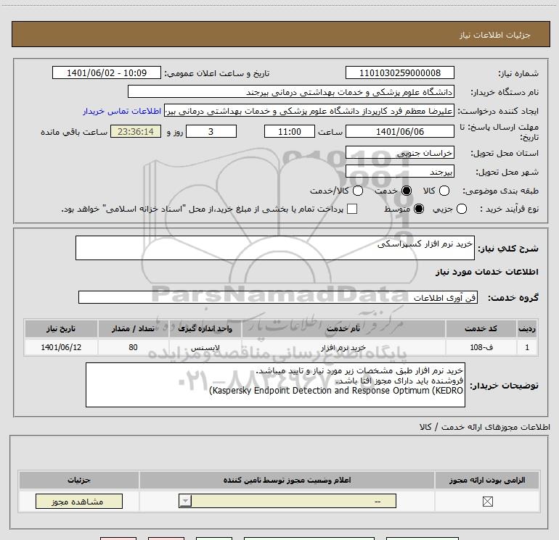
Task: Toggle the الزامی بودن ارائه مجوز checkbox
Action: [487, 502]
